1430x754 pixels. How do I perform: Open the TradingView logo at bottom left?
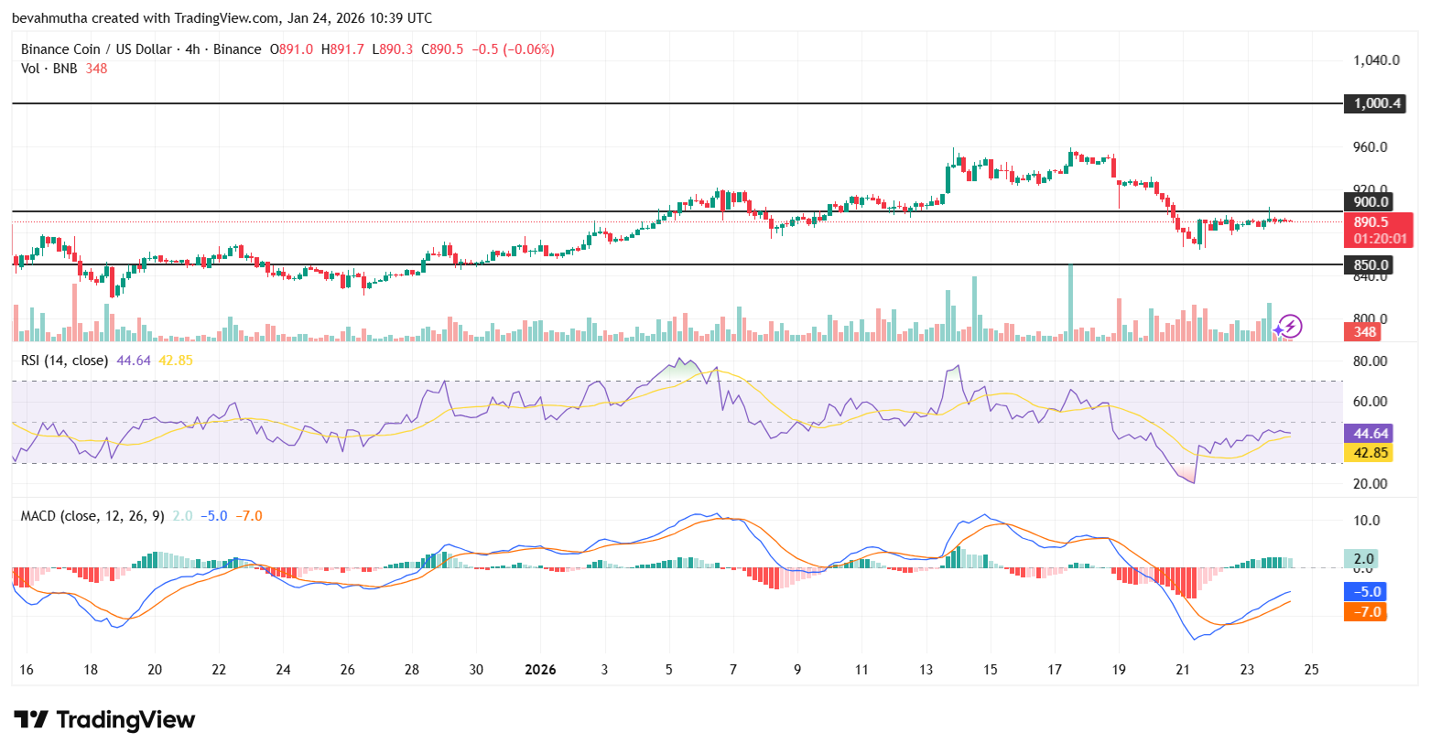click(104, 720)
